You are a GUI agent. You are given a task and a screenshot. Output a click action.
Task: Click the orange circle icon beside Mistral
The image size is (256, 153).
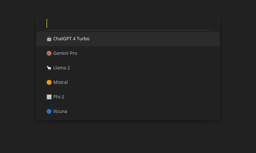pos(49,82)
